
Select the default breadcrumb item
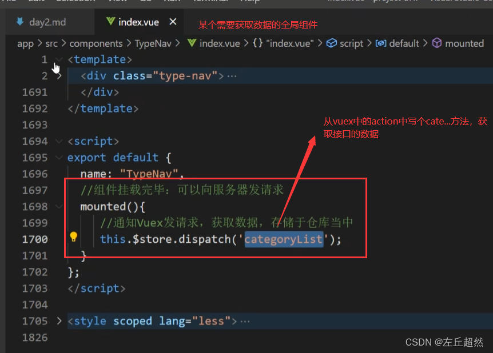pos(404,43)
